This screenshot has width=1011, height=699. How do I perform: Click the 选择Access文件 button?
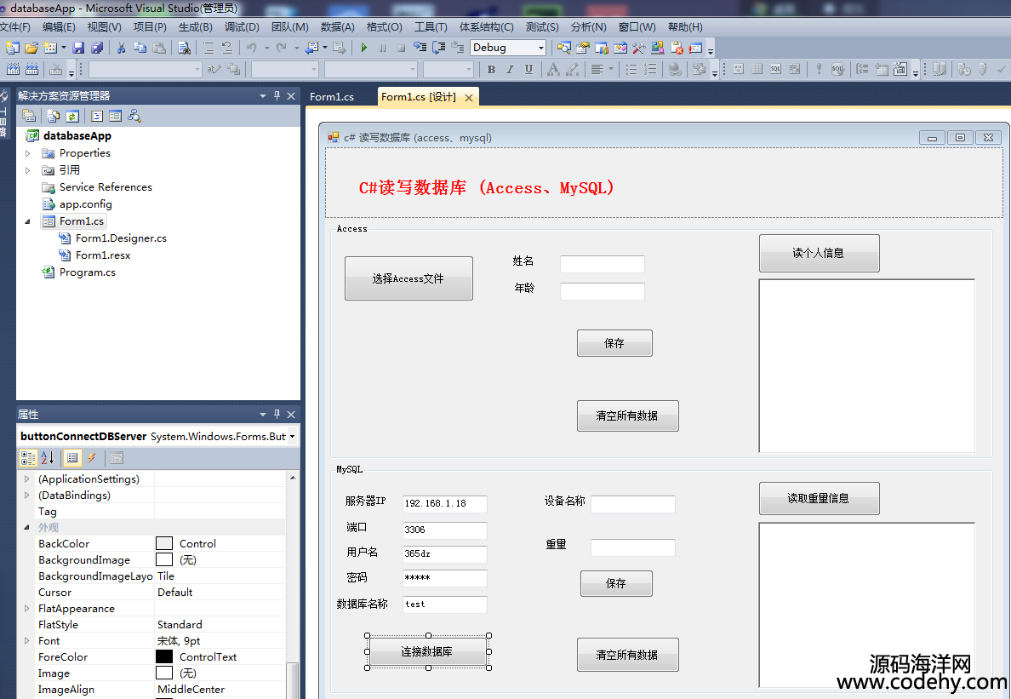pos(408,278)
